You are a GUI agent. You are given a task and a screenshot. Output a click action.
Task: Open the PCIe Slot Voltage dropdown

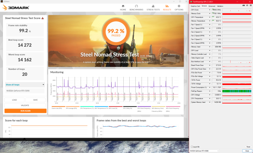point(210,76)
